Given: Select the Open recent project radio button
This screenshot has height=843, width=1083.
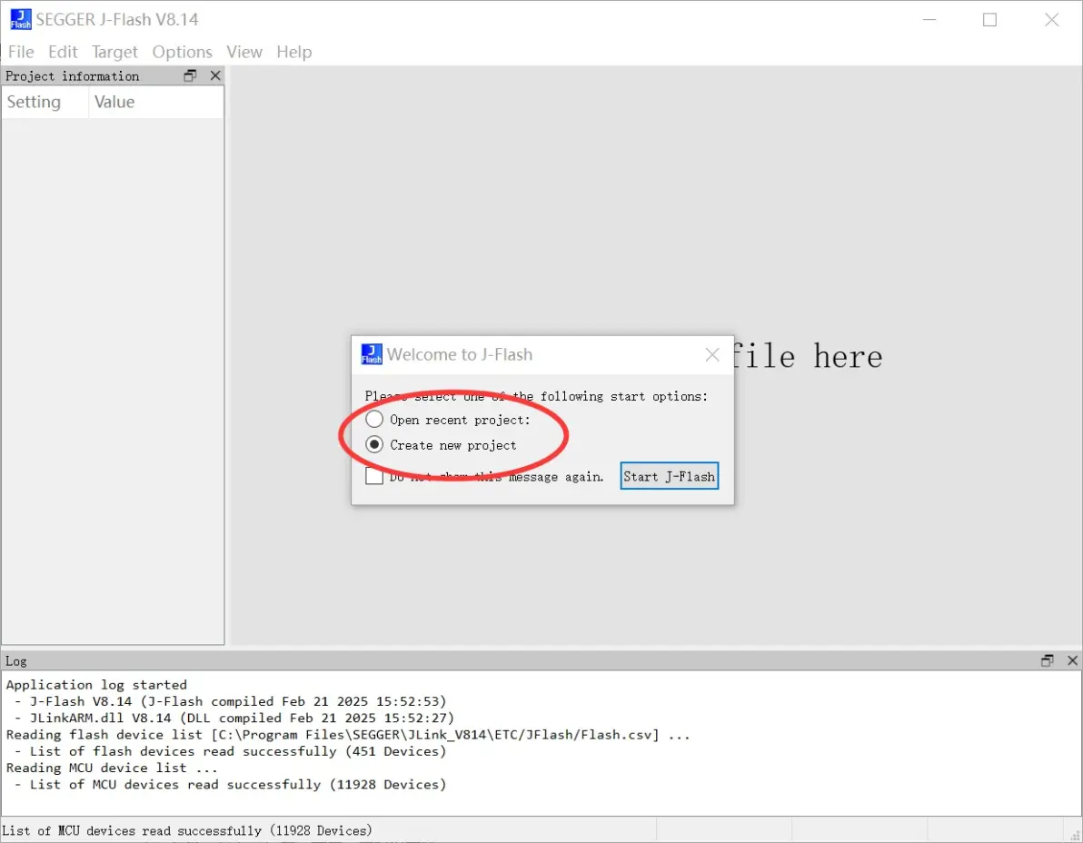Looking at the screenshot, I should coord(374,419).
